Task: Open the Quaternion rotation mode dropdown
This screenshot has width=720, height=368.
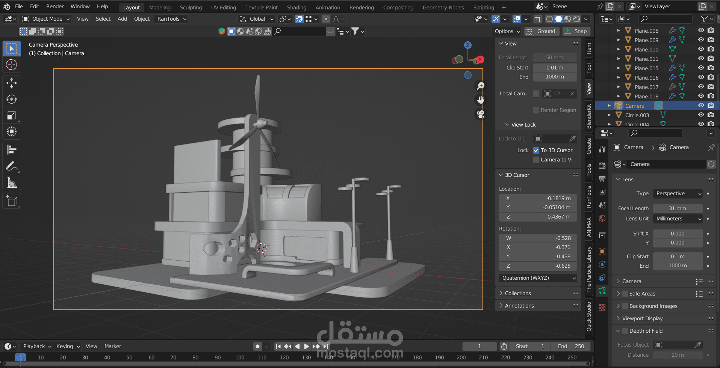Action: pos(538,278)
